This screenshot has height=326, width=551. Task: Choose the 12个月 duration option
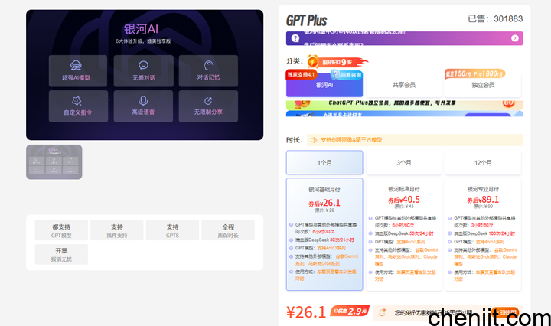click(483, 162)
